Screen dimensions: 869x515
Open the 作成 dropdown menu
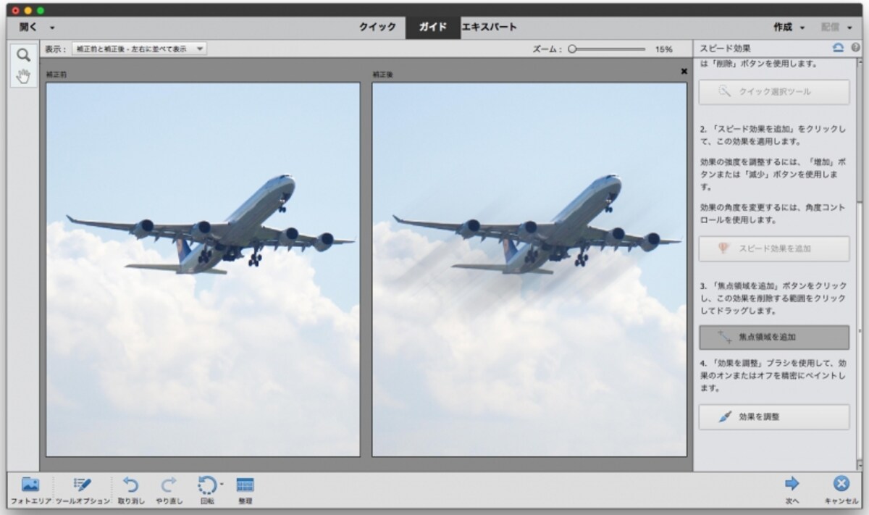789,27
